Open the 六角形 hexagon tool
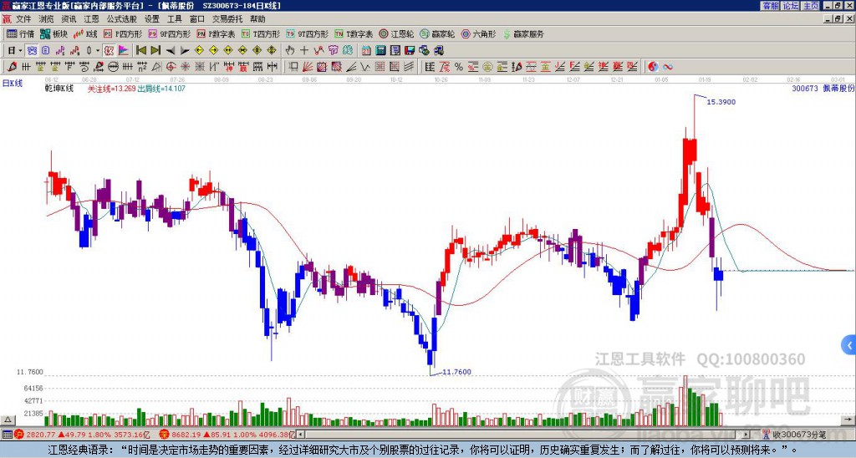Image resolution: width=856 pixels, height=458 pixels. [478, 33]
